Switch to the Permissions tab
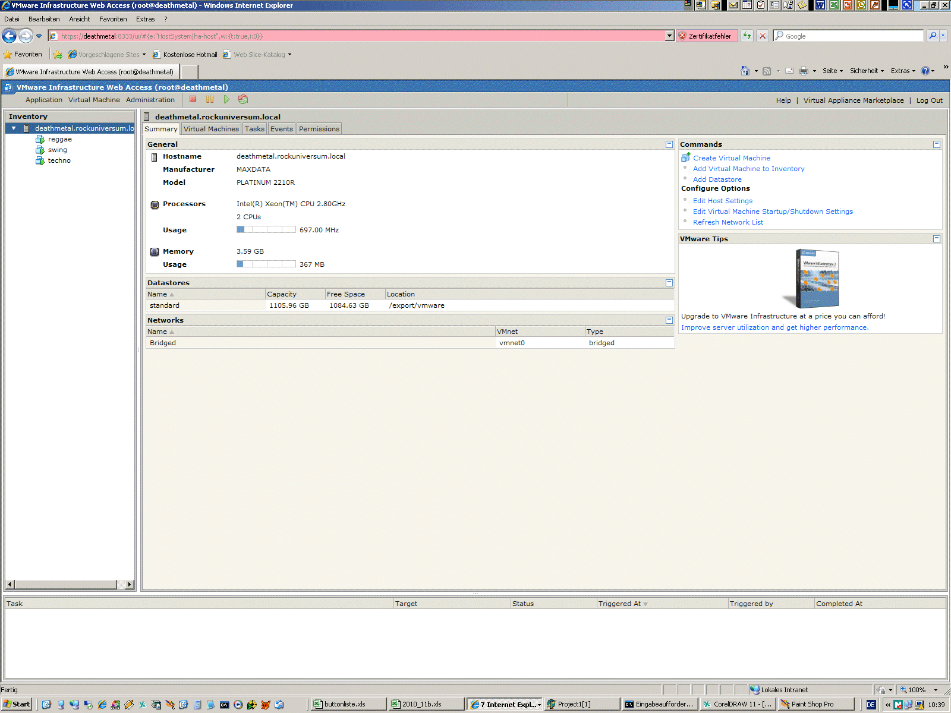This screenshot has height=713, width=951. 319,129
